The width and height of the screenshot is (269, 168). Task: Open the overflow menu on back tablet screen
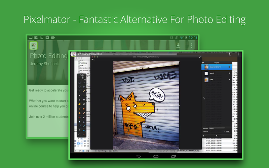[192, 46]
